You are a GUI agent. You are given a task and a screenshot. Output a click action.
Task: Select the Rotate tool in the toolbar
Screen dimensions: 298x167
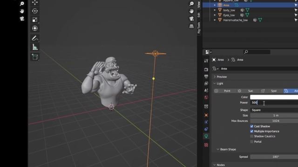pyautogui.click(x=35, y=11)
